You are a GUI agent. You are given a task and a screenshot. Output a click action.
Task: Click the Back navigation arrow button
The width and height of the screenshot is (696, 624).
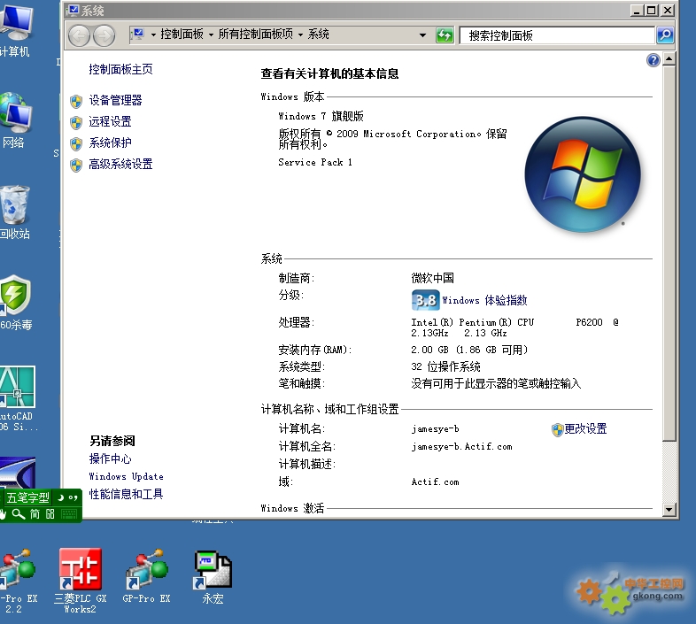(80, 36)
